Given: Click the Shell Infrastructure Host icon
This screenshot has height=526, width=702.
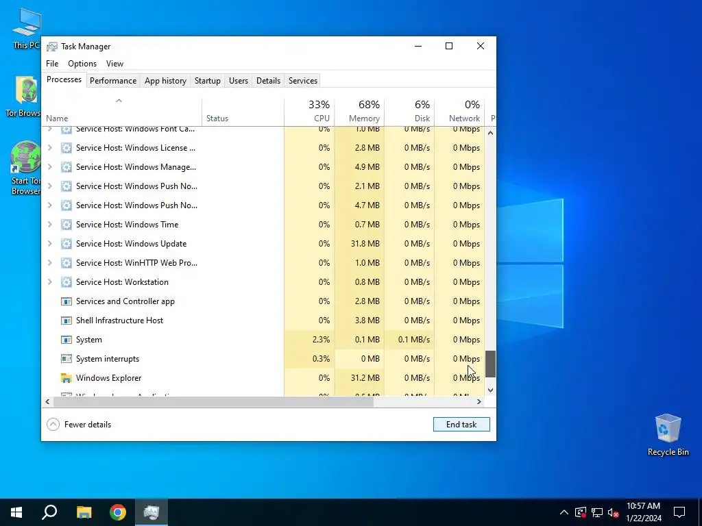Looking at the screenshot, I should tap(66, 321).
